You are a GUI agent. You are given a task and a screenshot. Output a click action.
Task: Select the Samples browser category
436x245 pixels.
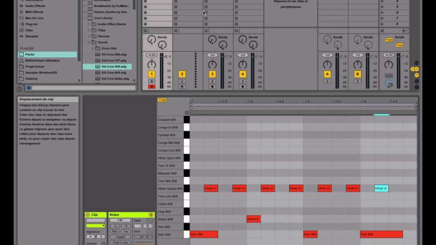pos(32,37)
